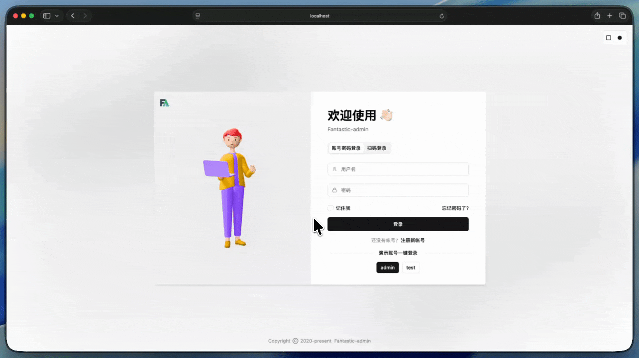This screenshot has height=358, width=639.
Task: Click the page reader icon in address bar
Action: pos(198,16)
